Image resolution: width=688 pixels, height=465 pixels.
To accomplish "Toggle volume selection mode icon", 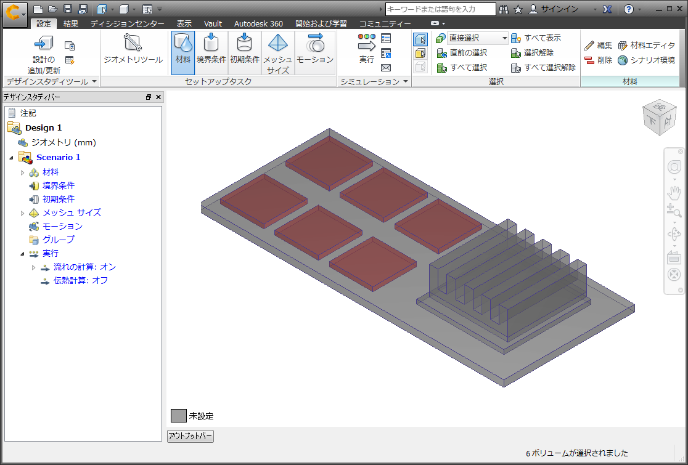I will click(420, 39).
